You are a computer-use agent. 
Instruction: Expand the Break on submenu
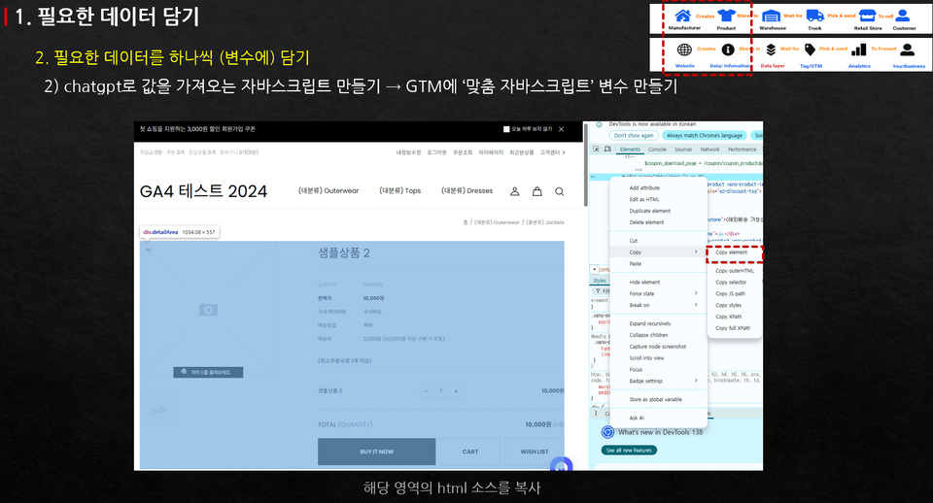696,305
